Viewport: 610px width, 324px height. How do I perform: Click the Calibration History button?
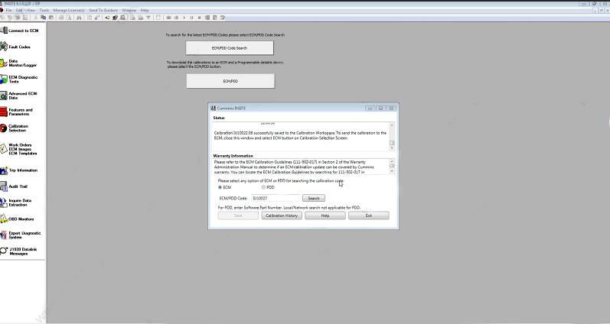point(282,215)
